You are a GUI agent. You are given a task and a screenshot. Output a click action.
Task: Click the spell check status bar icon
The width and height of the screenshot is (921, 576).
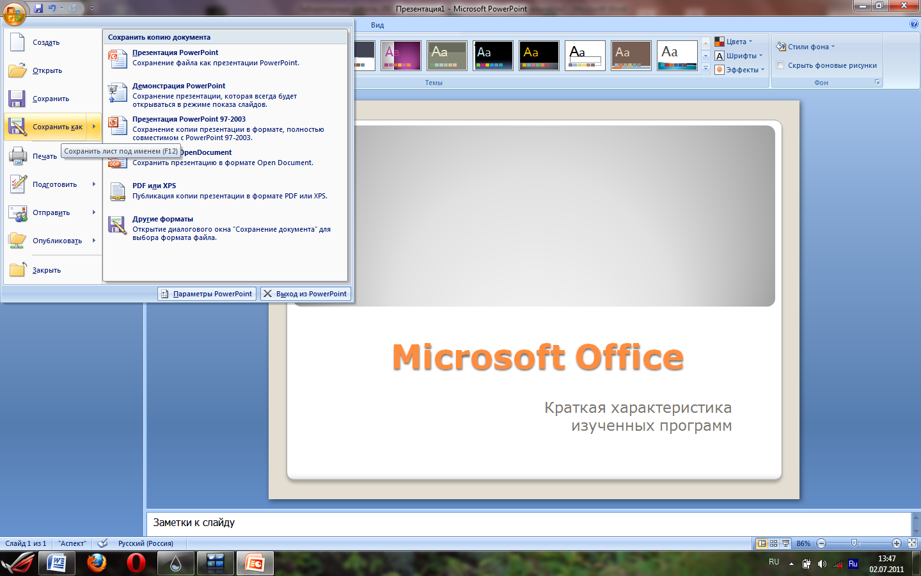pos(102,543)
